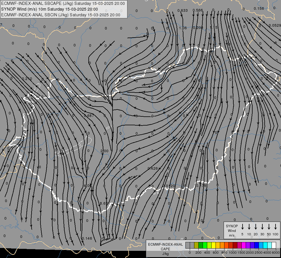Click the 200 tick label on CAPE legend
The image size is (281, 258).
[198, 253]
